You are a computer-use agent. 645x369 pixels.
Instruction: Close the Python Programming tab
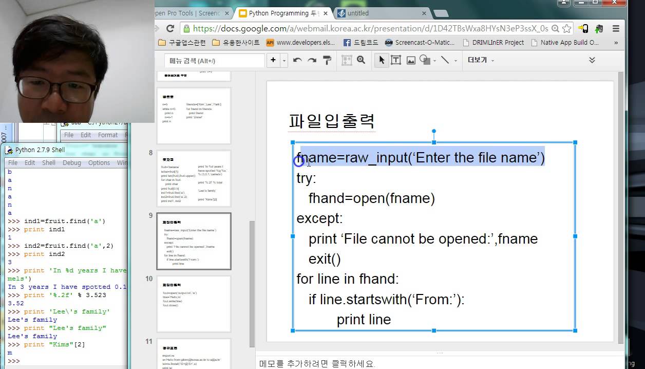pyautogui.click(x=327, y=13)
